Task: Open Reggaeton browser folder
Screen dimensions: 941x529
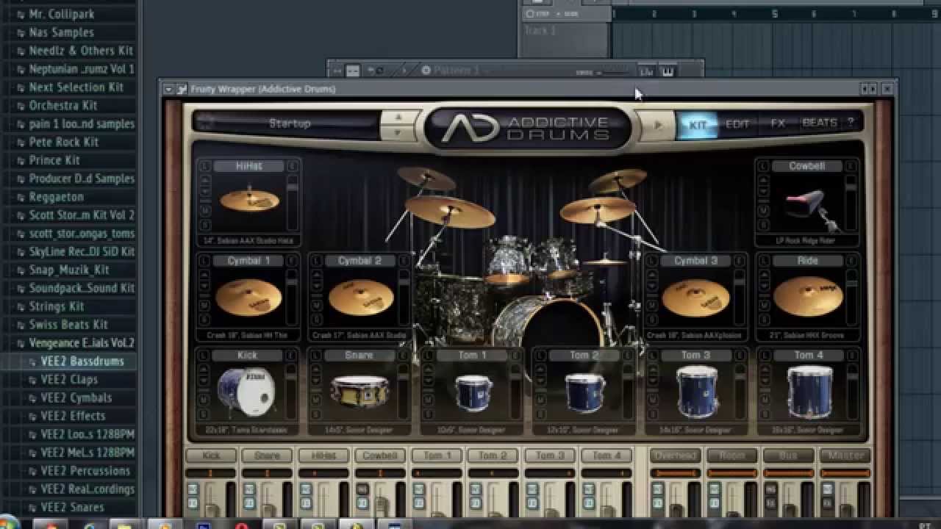Action: [56, 197]
